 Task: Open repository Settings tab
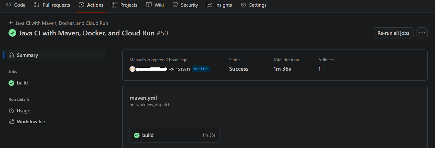point(253,5)
